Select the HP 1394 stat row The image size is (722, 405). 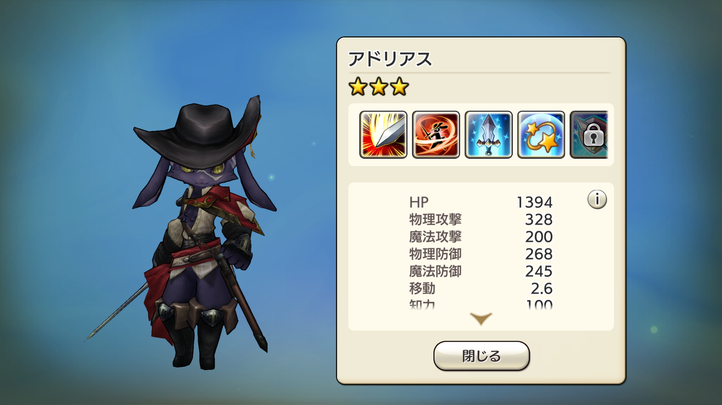point(481,202)
